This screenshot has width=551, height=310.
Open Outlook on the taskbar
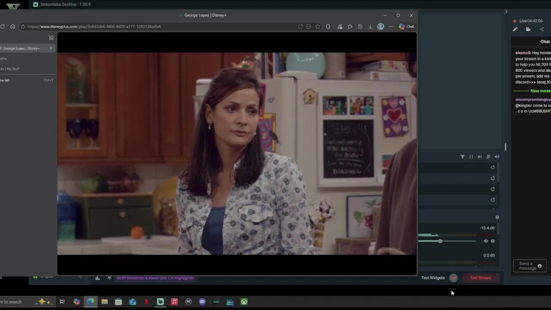[x=133, y=302]
